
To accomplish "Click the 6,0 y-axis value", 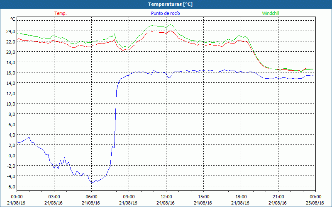I will point(12,125).
